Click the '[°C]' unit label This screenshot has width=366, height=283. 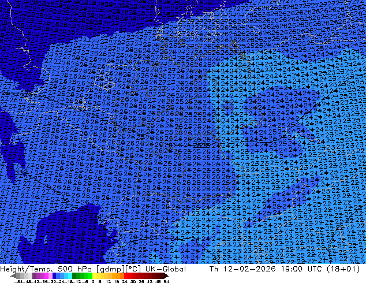click(133, 269)
